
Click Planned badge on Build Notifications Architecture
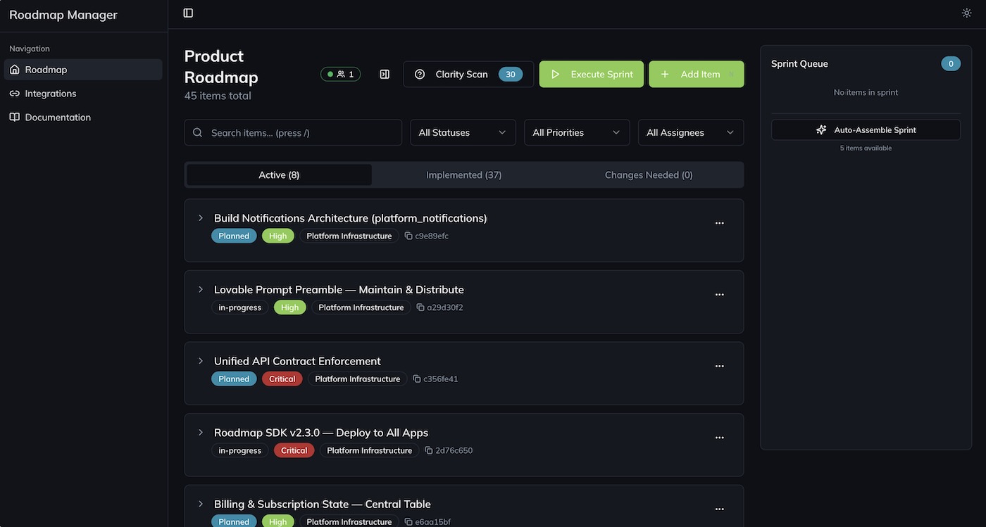pyautogui.click(x=234, y=236)
